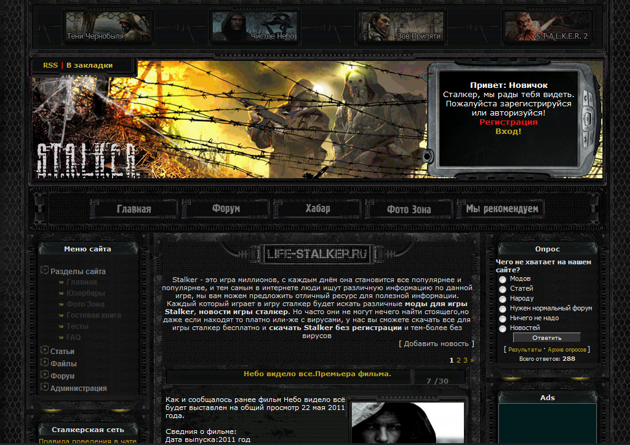Image resolution: width=630 pixels, height=445 pixels.
Task: Open the Мы рекомендуем navigation tab
Action: [x=502, y=208]
